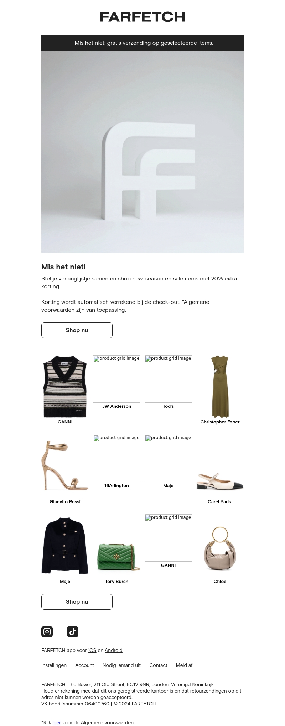This screenshot has height=726, width=285.
Task: Click the Meld af unsubscribe link
Action: pyautogui.click(x=184, y=665)
